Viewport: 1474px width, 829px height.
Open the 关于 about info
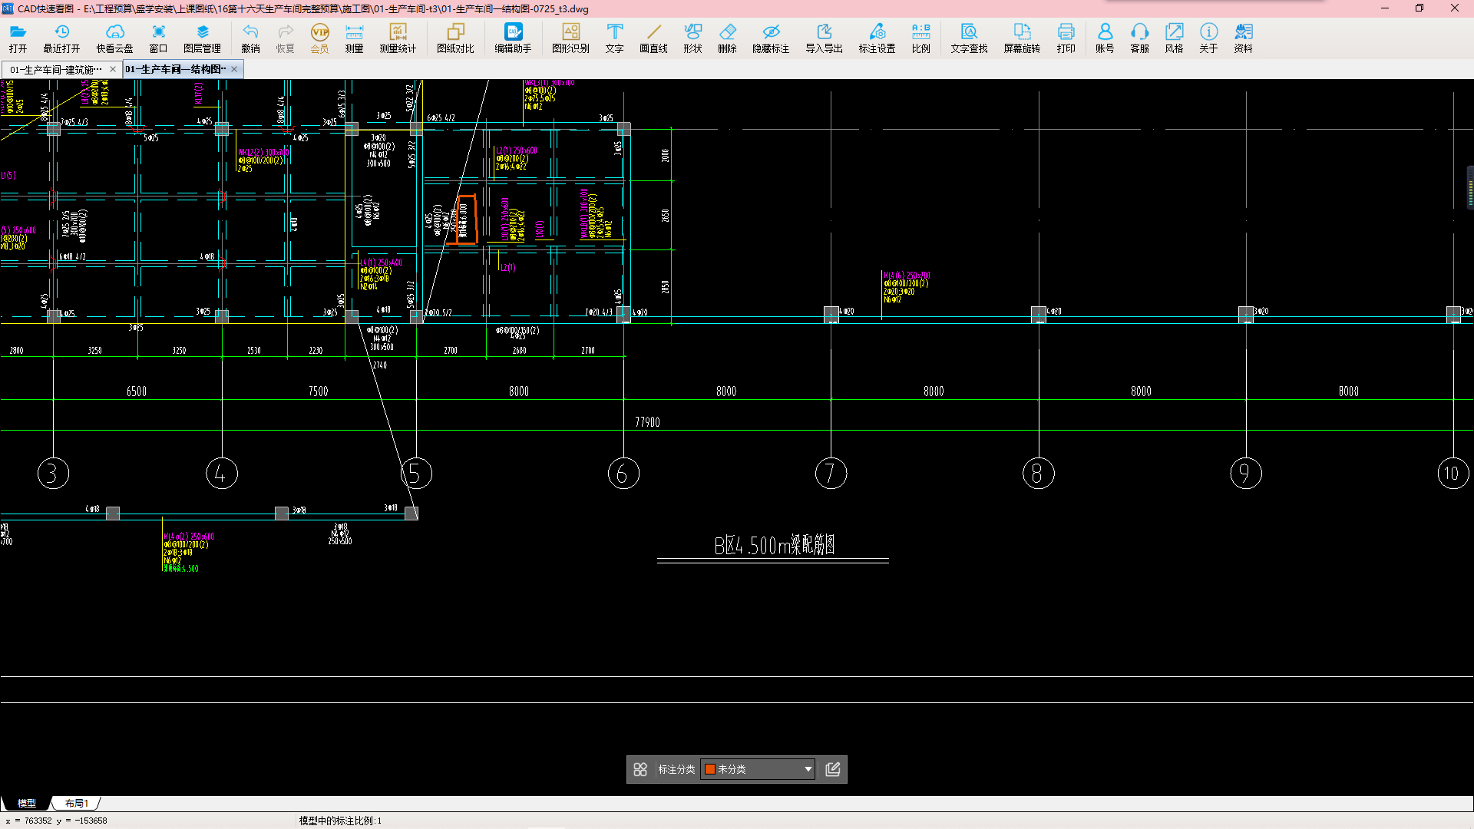pos(1208,38)
